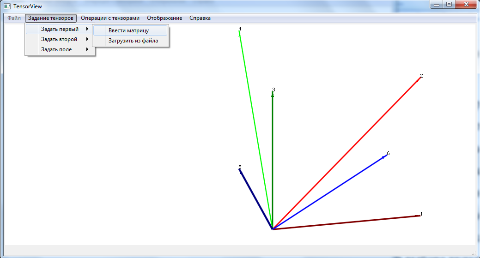Choose Загрузить из файла option
This screenshot has height=258, width=480.
(130, 41)
